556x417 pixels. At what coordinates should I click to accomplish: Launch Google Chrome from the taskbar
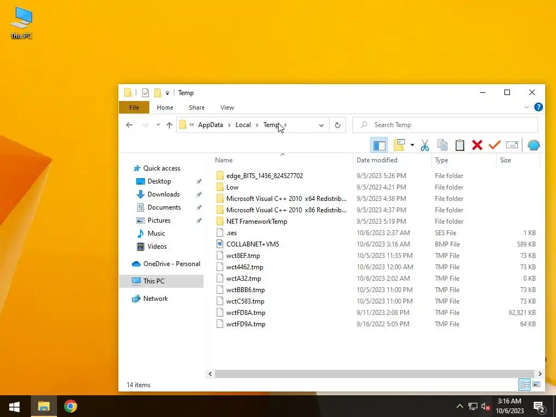tap(70, 406)
